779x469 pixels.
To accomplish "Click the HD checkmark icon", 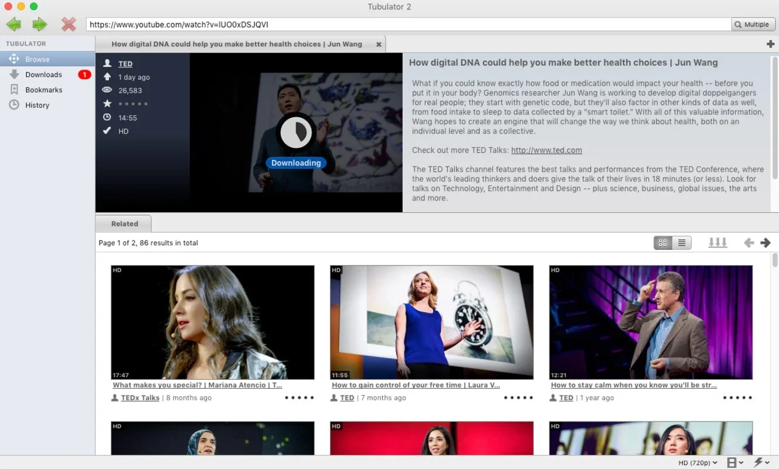I will tap(107, 131).
